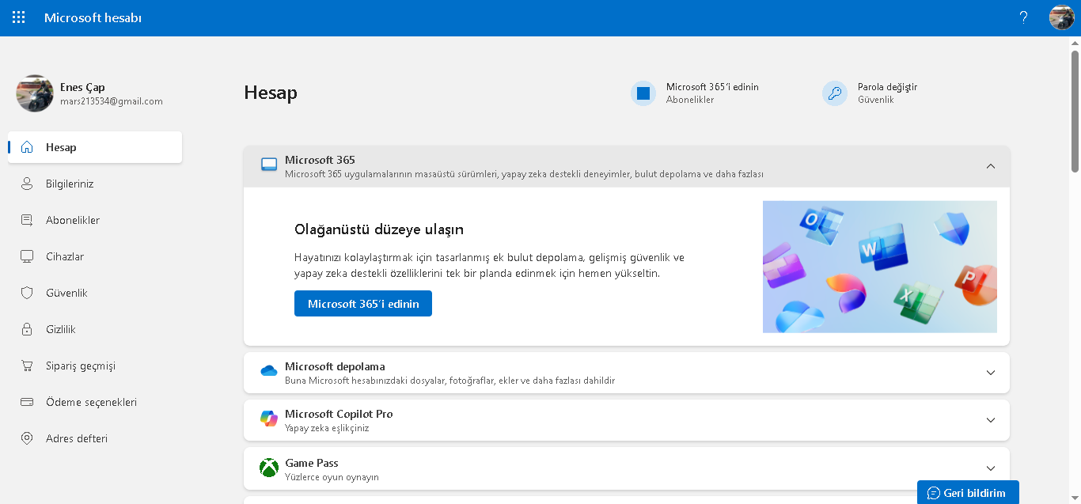
Task: Click the Güvenlik shield icon
Action: click(x=27, y=293)
